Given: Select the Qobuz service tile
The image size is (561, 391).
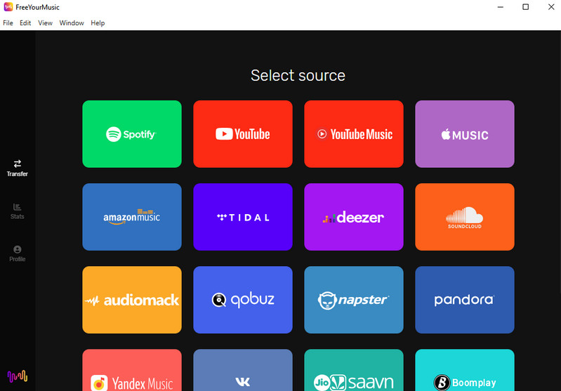Looking at the screenshot, I should [x=242, y=300].
